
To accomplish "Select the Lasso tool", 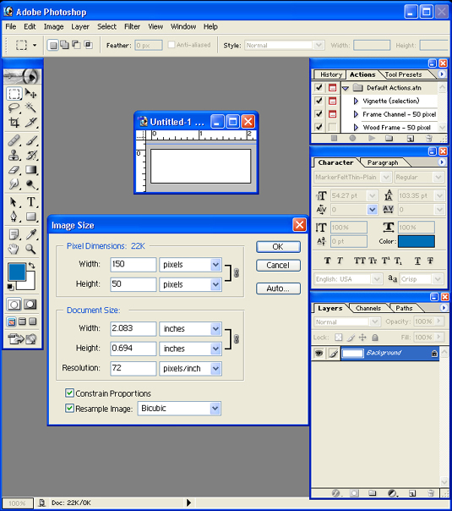I will pyautogui.click(x=14, y=108).
